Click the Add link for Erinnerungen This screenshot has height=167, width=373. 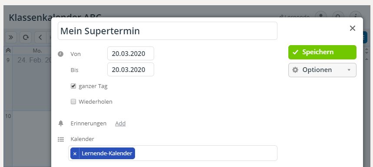[120, 124]
